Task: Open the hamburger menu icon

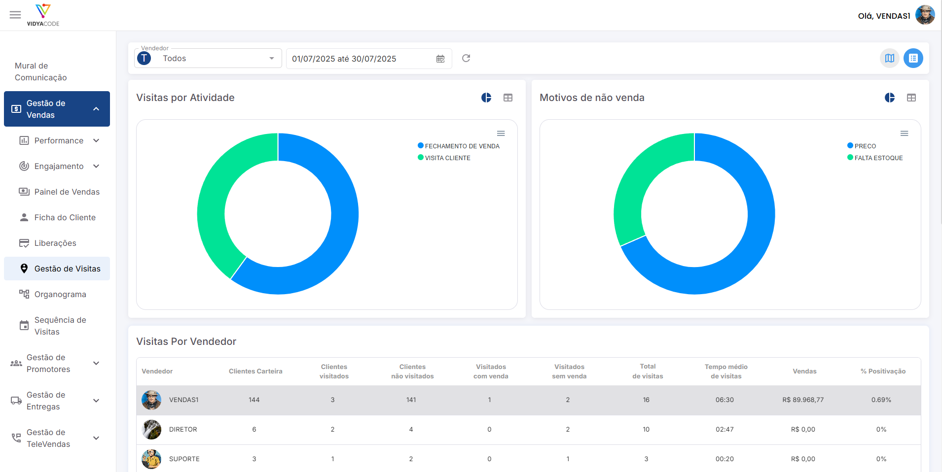Action: 15,15
